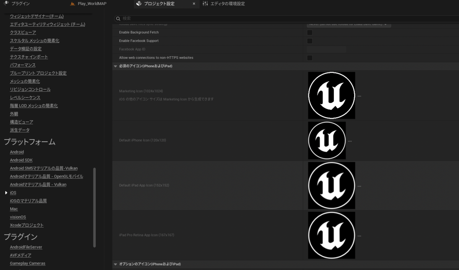This screenshot has width=459, height=270.
Task: Open 外観 settings
Action: pos(14,114)
